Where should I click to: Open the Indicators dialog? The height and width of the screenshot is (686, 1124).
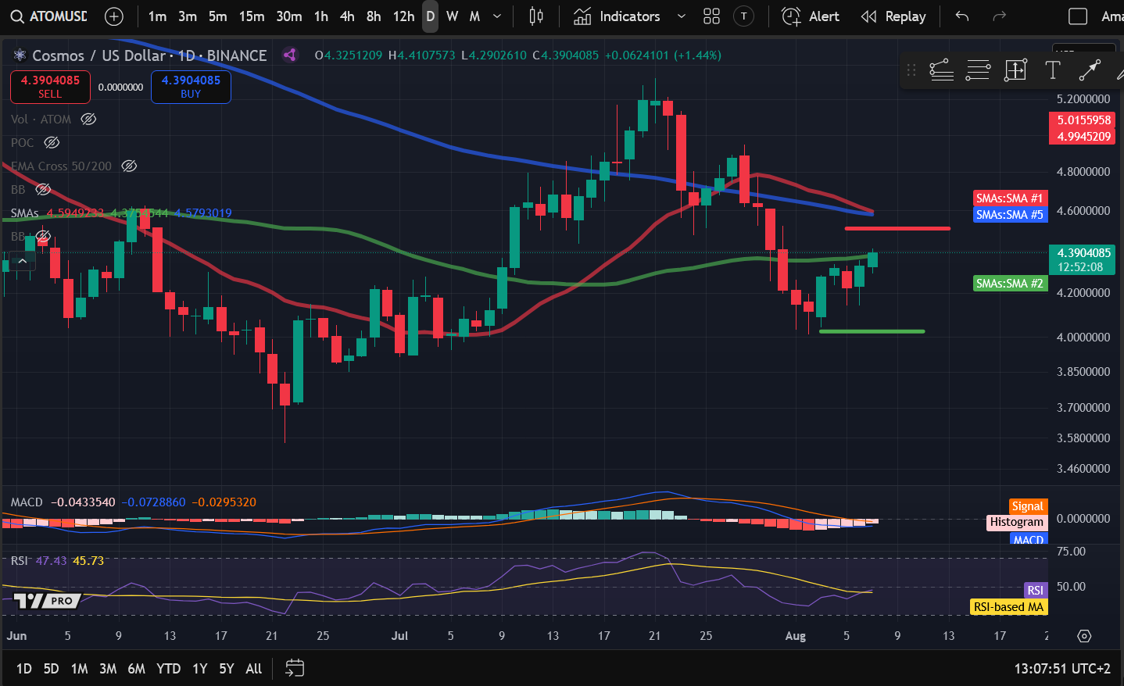pyautogui.click(x=617, y=16)
